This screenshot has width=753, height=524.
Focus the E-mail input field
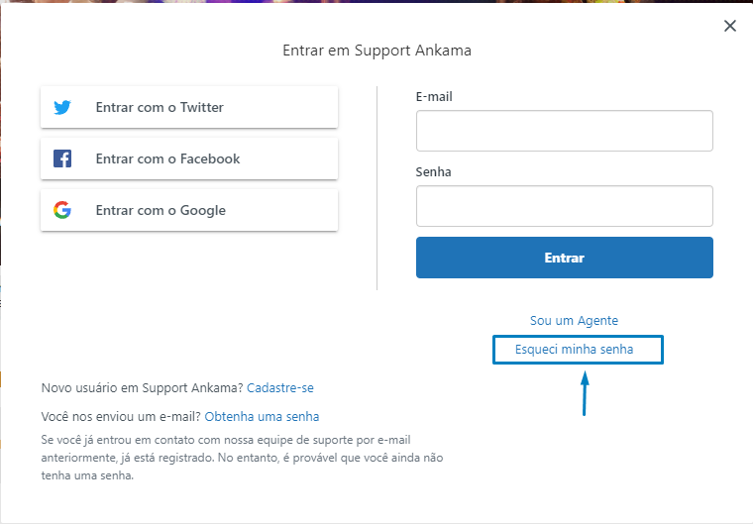pos(565,131)
